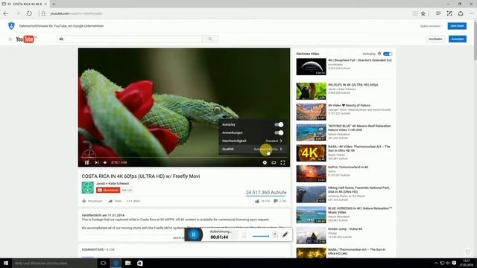The height and width of the screenshot is (268, 477).
Task: Click blue Anmelden sign-in button
Action: tap(457, 39)
